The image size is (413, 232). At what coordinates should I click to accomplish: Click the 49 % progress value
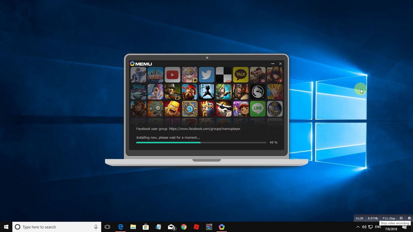[x=273, y=142]
